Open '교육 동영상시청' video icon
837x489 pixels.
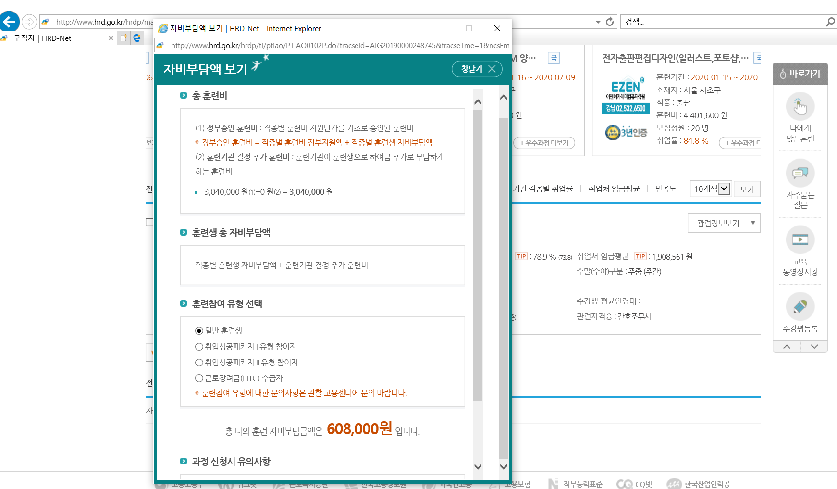[800, 239]
